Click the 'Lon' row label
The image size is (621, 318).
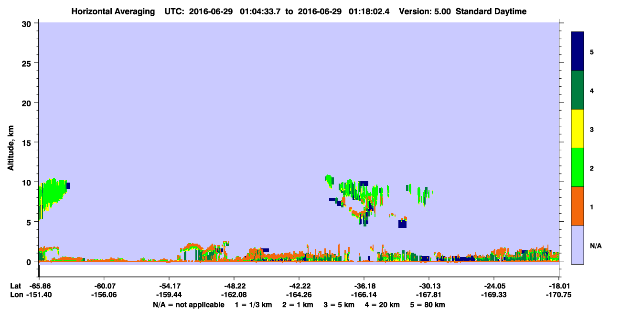click(16, 295)
